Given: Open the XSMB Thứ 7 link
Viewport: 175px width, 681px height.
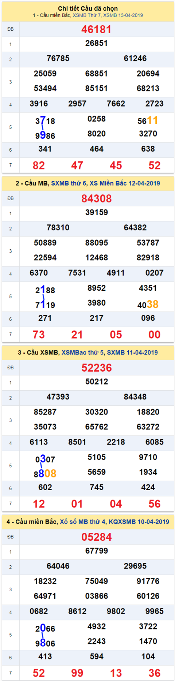Looking at the screenshot, I should point(87,15).
